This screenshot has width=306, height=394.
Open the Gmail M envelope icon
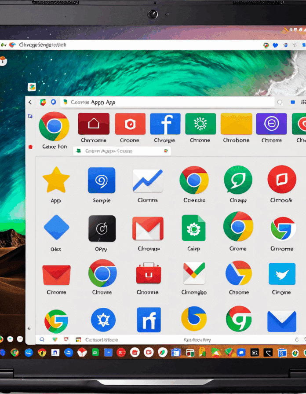pyautogui.click(x=148, y=228)
